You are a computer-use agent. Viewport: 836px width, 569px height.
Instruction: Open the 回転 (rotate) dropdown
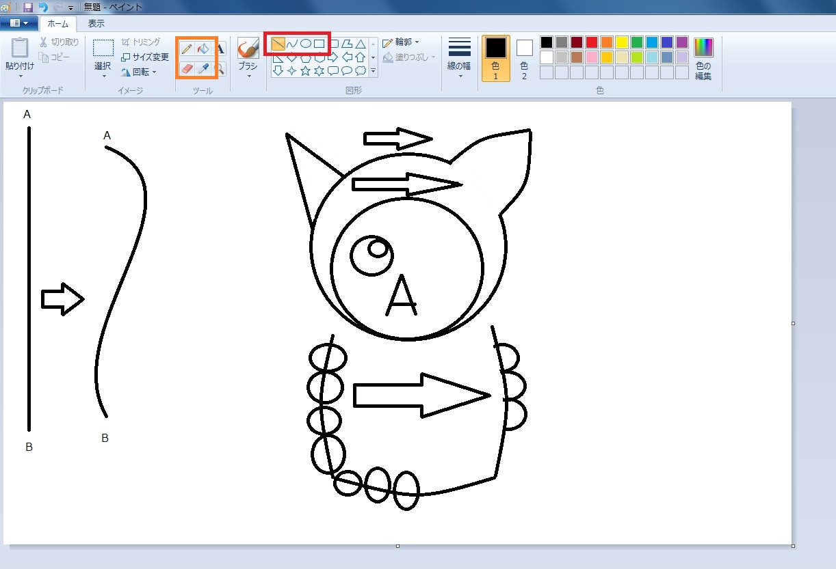pos(140,72)
